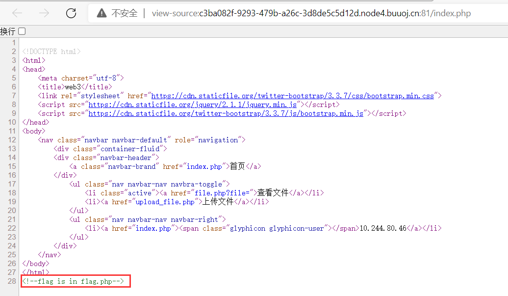Screen dimensions: 508x296
Task: Click the closing </nav> tag line
Action: [x=49, y=255]
